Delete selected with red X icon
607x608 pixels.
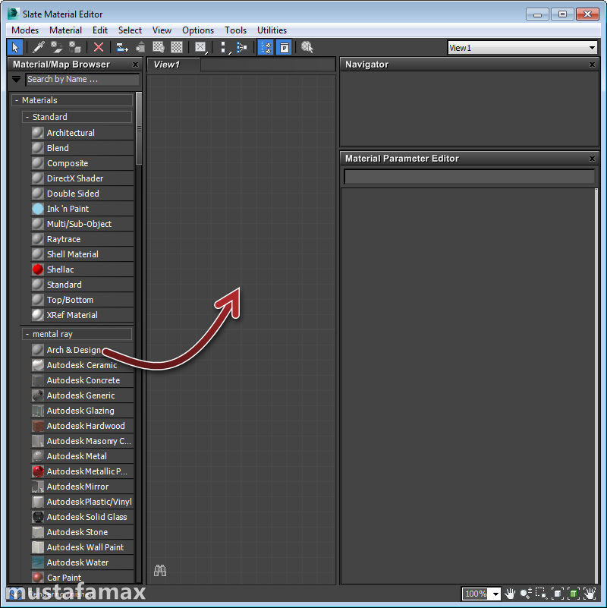99,47
